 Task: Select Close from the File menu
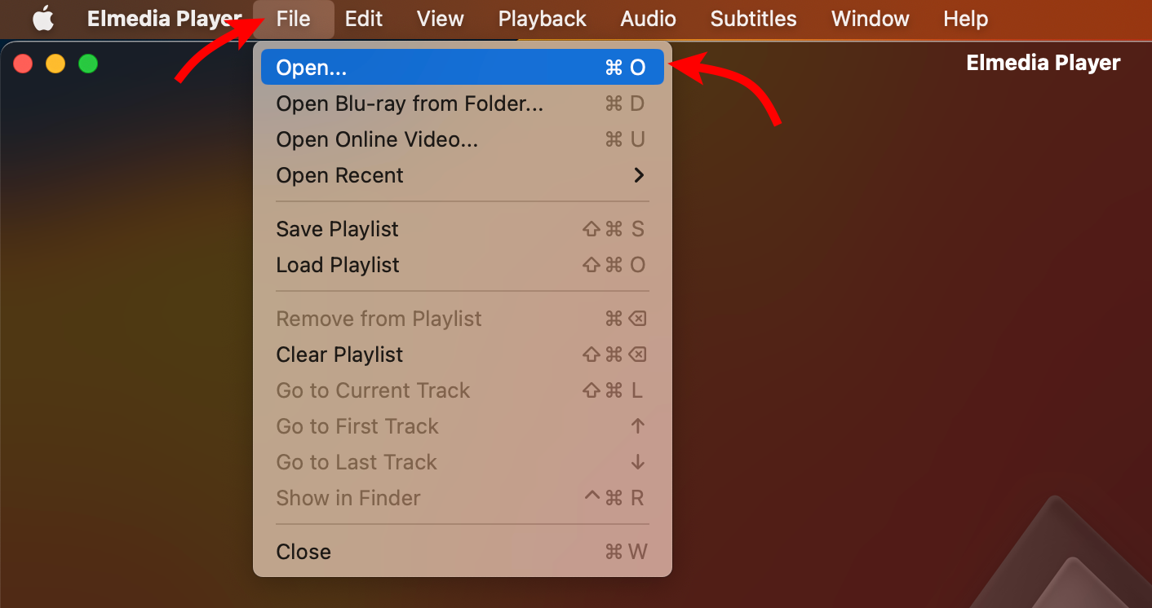[x=462, y=552]
